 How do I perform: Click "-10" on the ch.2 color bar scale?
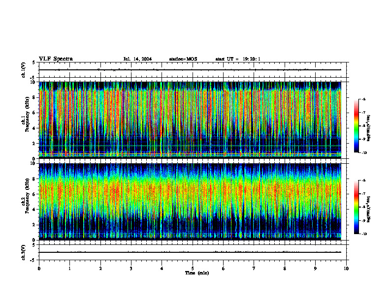point(364,234)
